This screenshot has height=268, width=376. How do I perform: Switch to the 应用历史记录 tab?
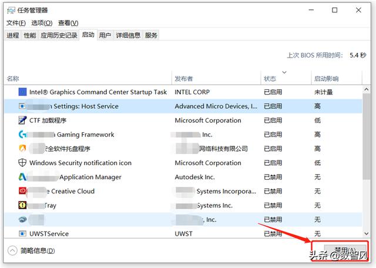click(x=59, y=35)
